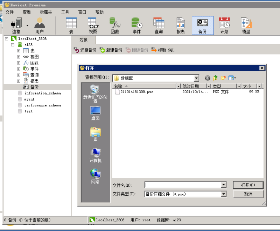Open the 查找范围 数据库 folder dropdown
Viewport: 280px width, 231px height.
[x=196, y=78]
